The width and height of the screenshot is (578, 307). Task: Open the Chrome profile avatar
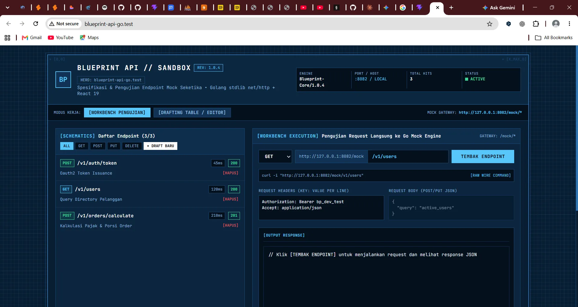coord(556,24)
